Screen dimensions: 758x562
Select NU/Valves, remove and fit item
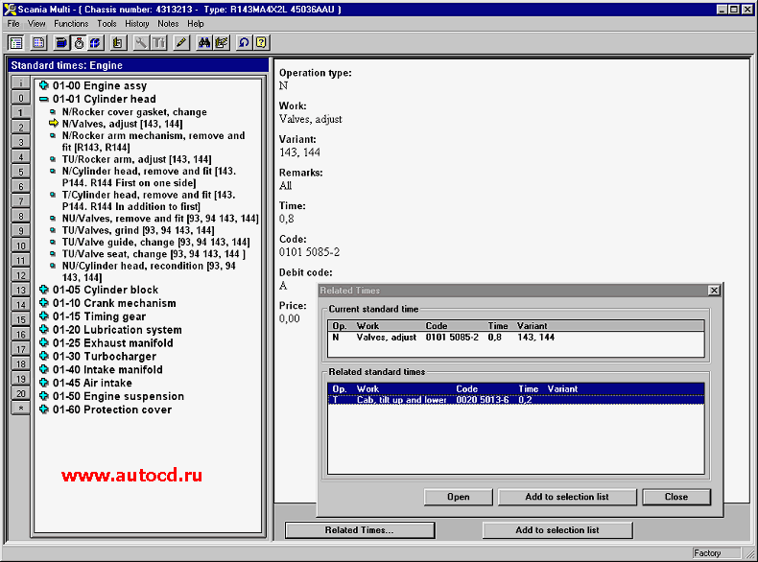click(x=160, y=219)
